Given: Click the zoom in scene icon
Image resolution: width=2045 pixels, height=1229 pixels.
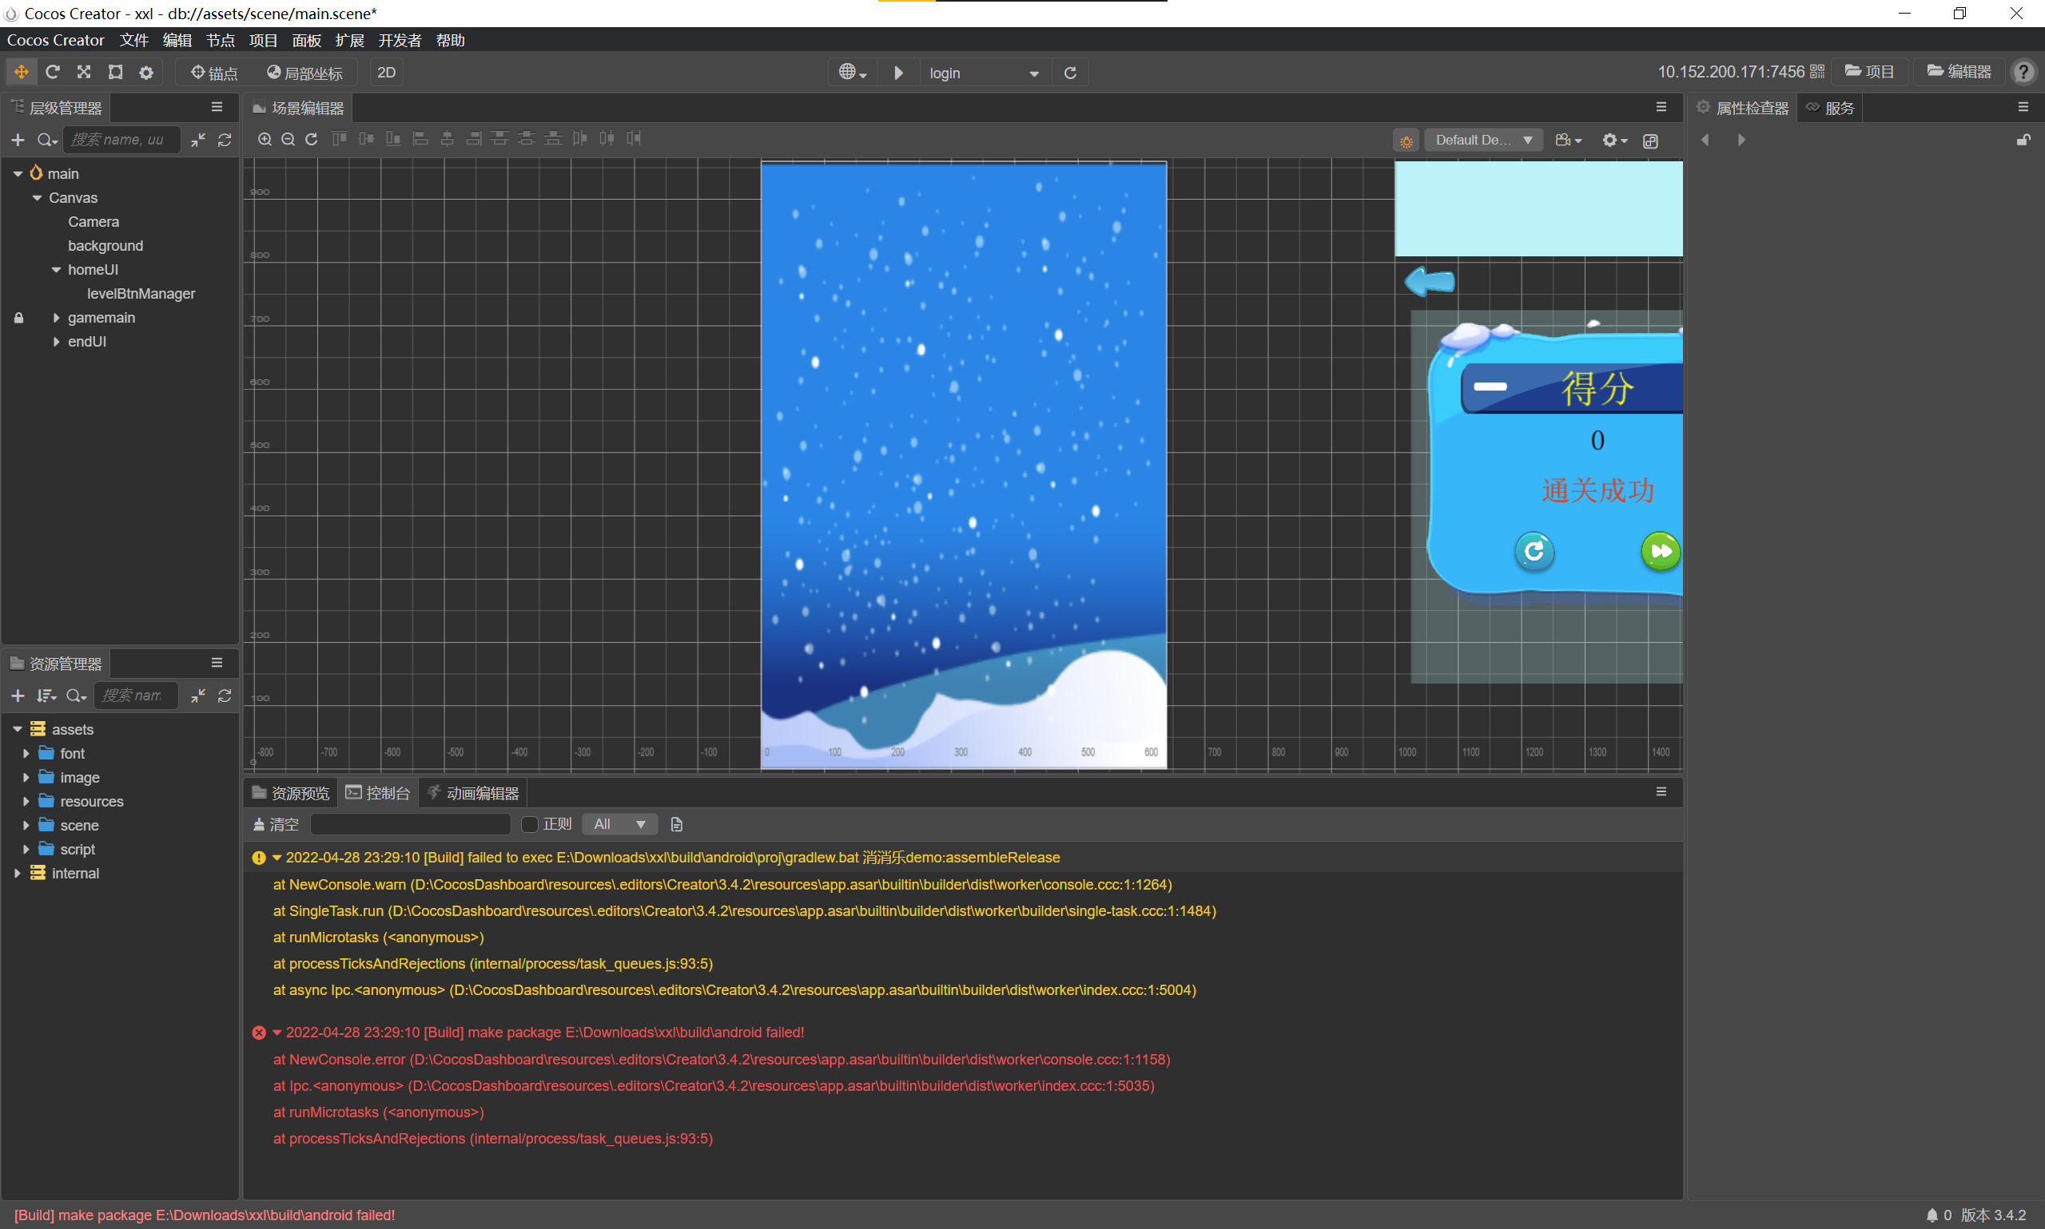Looking at the screenshot, I should [265, 139].
